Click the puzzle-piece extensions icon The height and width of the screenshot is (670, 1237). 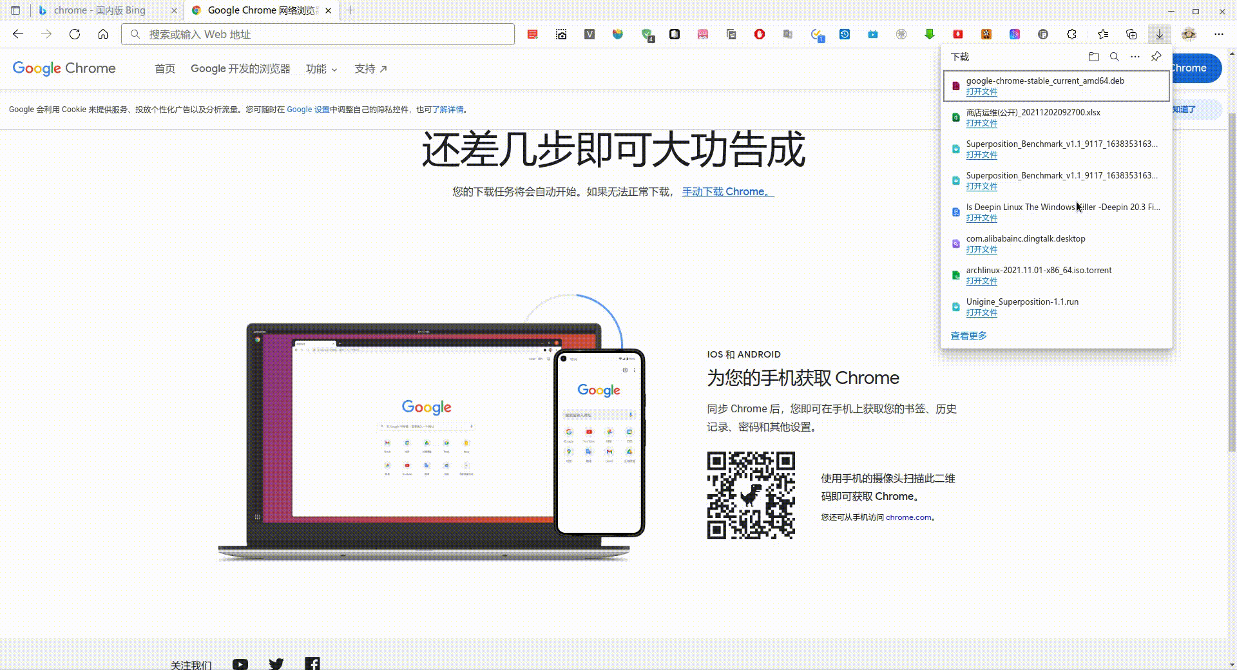(x=1071, y=34)
